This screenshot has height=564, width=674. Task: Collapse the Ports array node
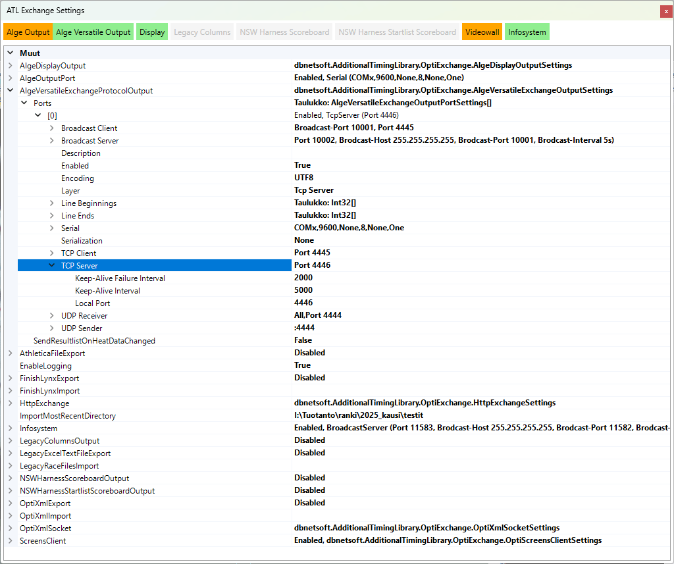click(24, 103)
